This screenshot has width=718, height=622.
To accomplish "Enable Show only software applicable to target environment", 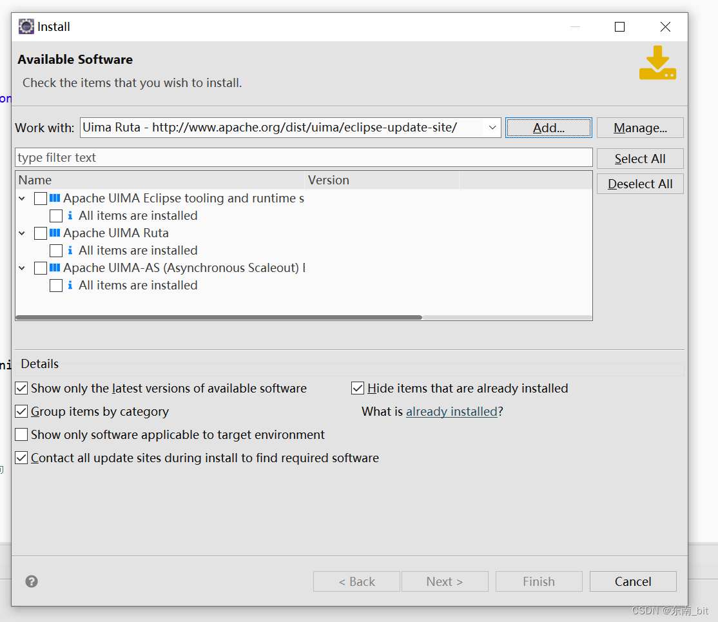I will pyautogui.click(x=21, y=434).
